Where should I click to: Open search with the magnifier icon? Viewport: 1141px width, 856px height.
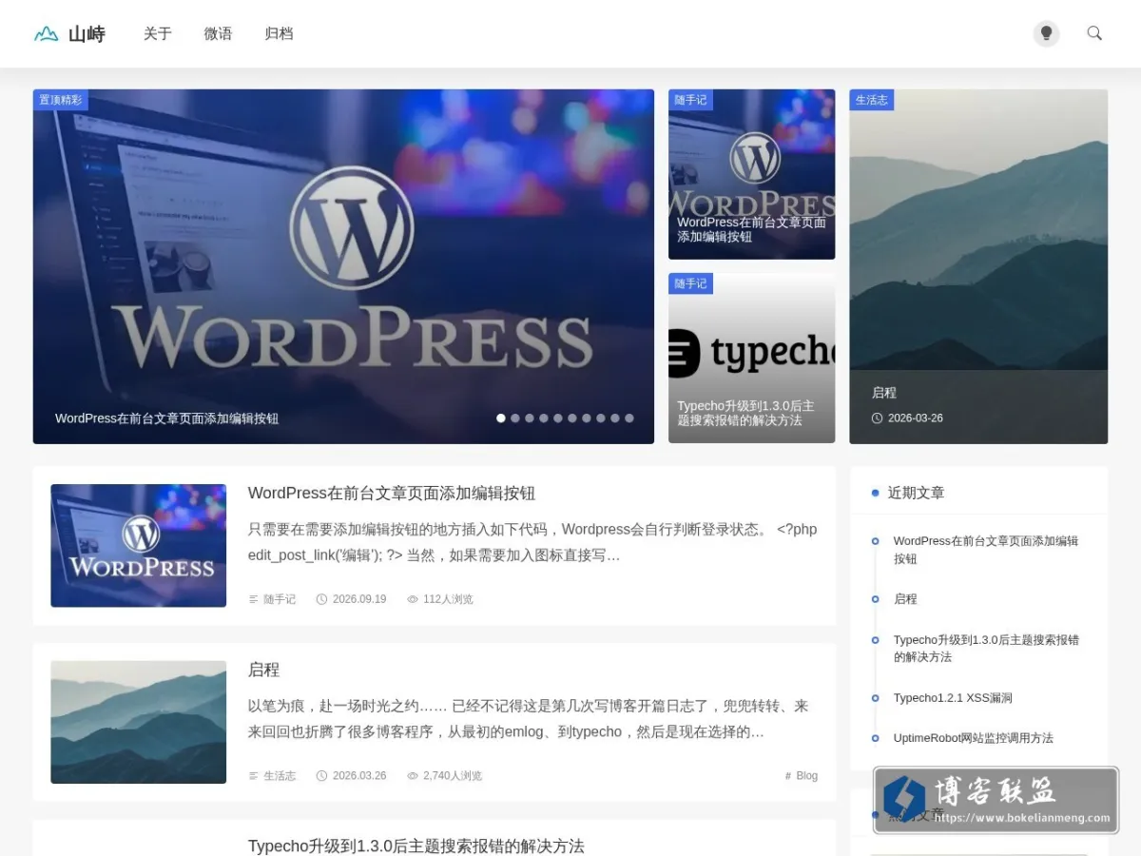click(x=1094, y=33)
